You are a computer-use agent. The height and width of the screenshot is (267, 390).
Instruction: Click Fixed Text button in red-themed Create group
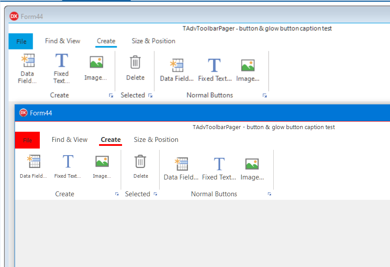point(68,167)
